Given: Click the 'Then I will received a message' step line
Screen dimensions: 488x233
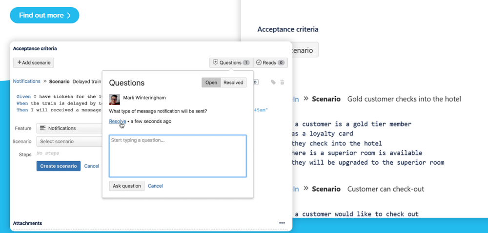Looking at the screenshot, I should (x=59, y=110).
